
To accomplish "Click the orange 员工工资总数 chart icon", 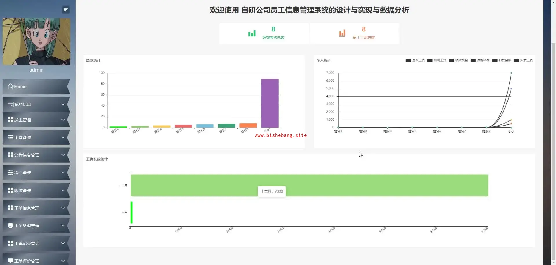I will (x=342, y=33).
